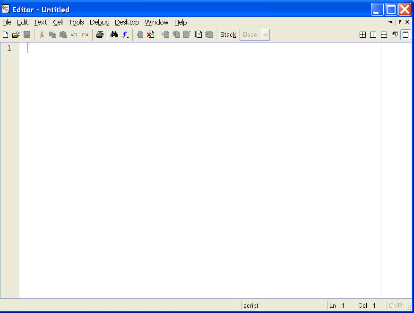The width and height of the screenshot is (414, 313).
Task: Close the document with the small X in menu bar
Action: pyautogui.click(x=407, y=22)
